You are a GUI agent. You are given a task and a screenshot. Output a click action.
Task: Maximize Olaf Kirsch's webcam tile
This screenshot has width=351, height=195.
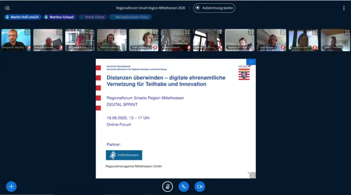pos(283,32)
